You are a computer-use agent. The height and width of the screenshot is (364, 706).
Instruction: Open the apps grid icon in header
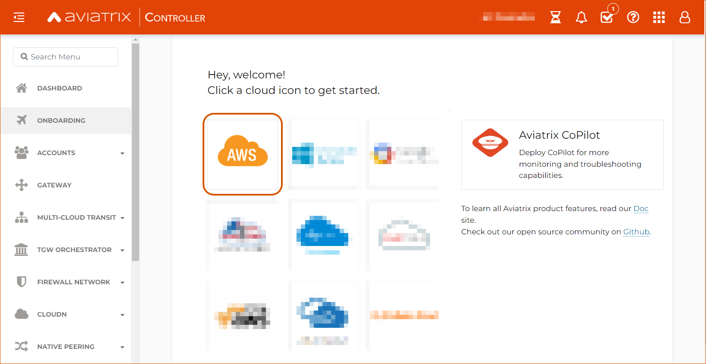[x=659, y=17]
